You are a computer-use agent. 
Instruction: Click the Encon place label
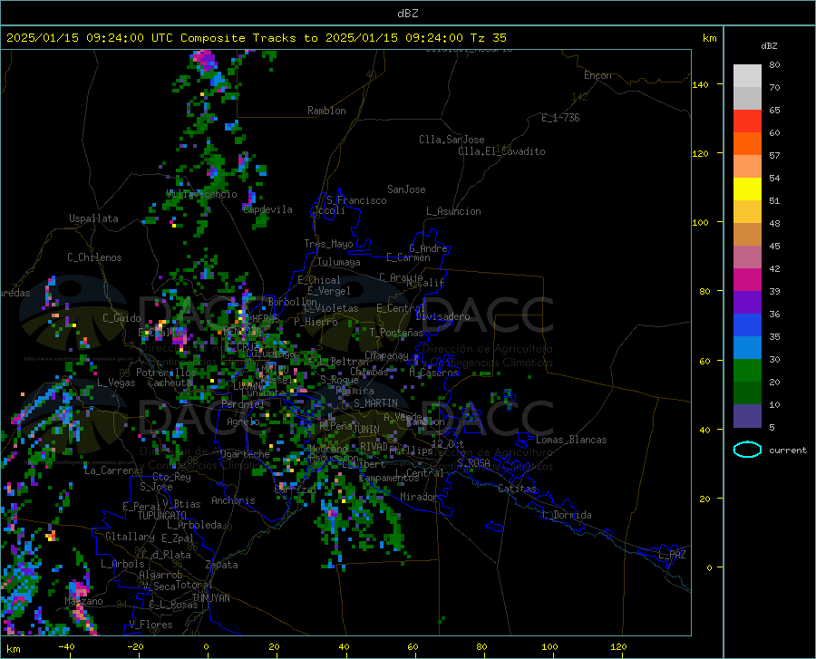[x=597, y=75]
